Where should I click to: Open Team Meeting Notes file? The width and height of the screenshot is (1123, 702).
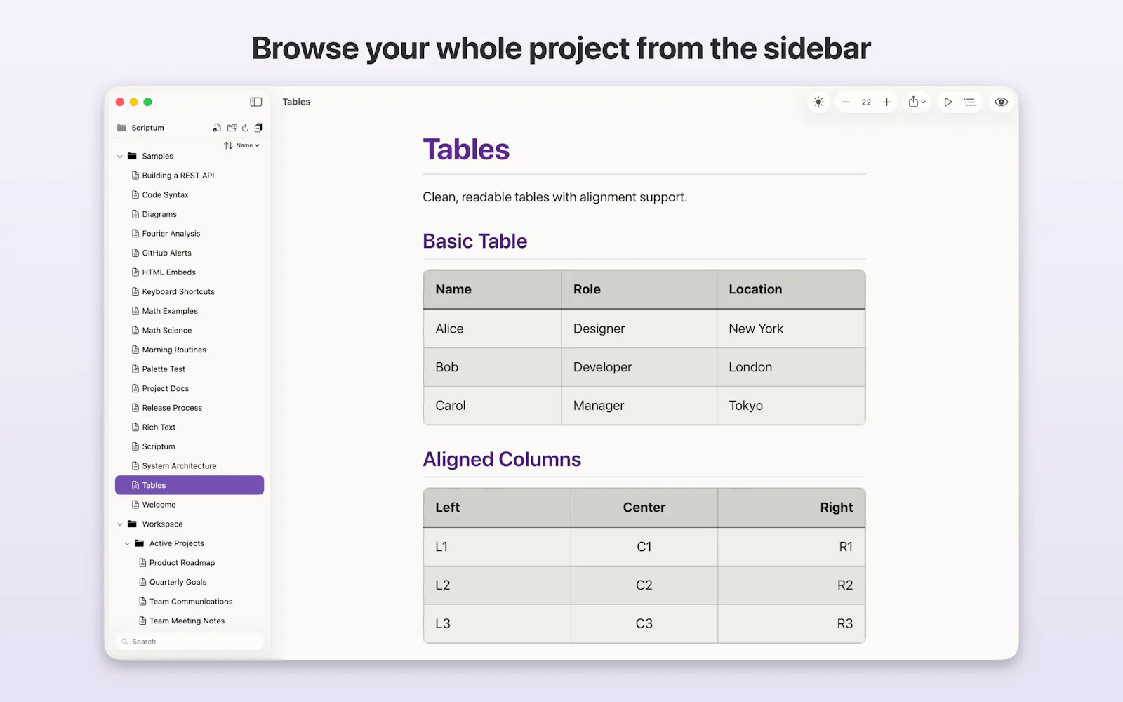pos(190,621)
